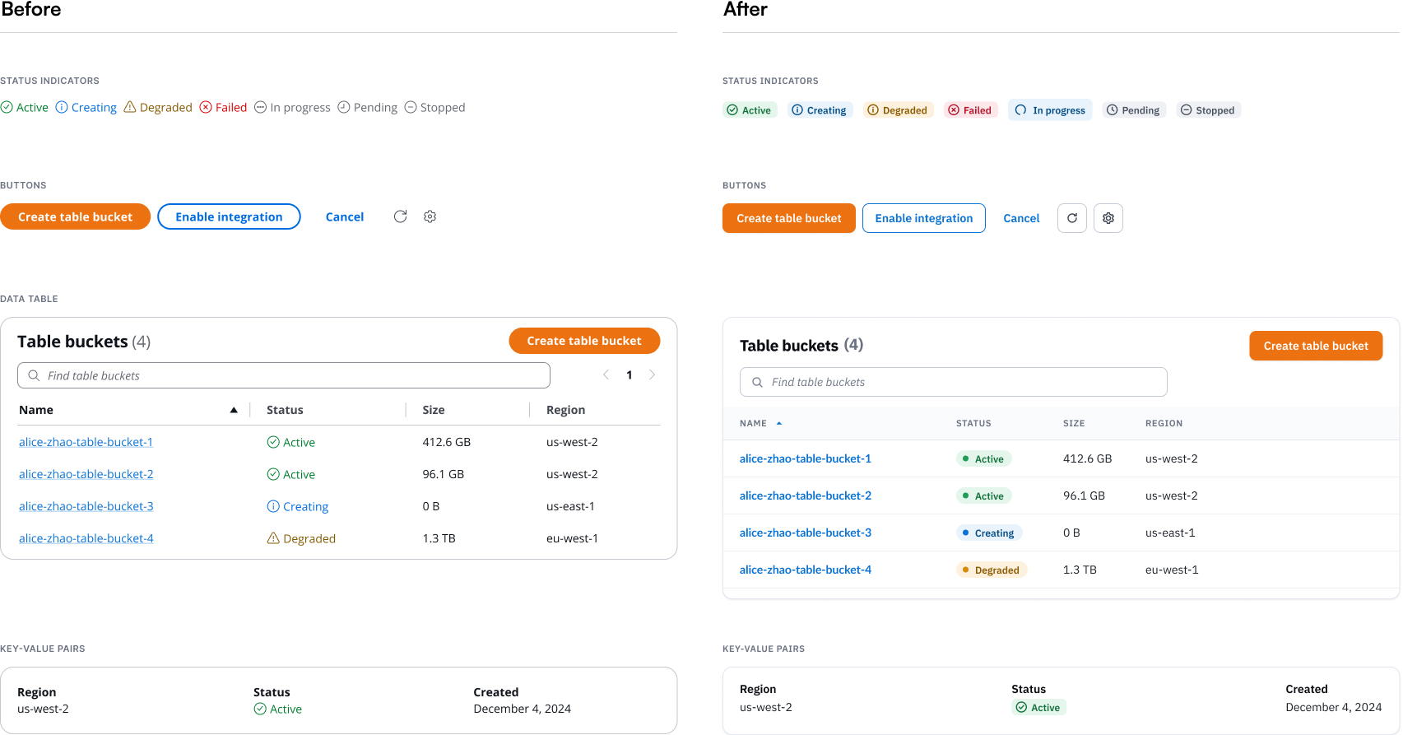
Task: Click us-east-1 region in After table
Action: click(x=1170, y=533)
